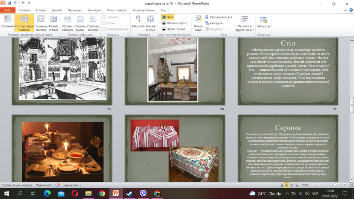Expand the undo history dropdown arrow
The height and width of the screenshot is (199, 354).
pos(19,3)
